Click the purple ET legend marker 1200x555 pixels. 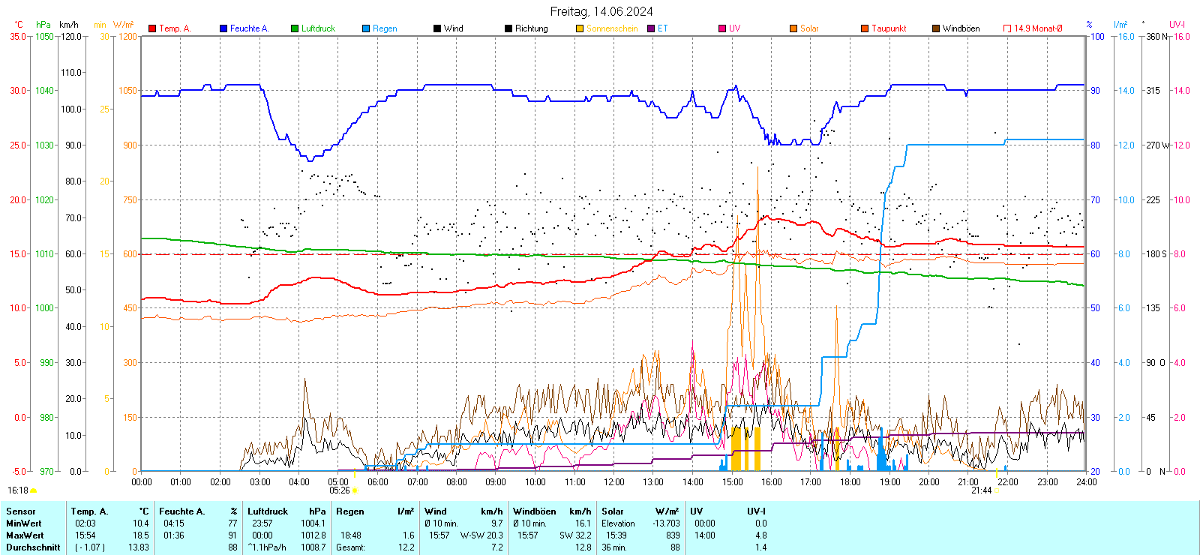(651, 28)
